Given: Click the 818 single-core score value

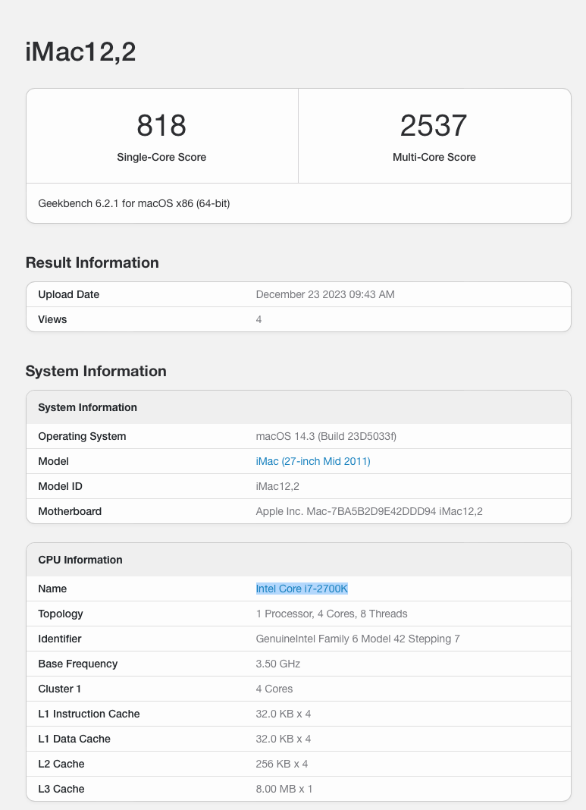Looking at the screenshot, I should tap(161, 126).
